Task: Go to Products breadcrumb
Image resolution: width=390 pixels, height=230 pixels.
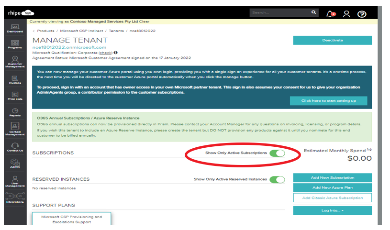Action: [x=45, y=31]
